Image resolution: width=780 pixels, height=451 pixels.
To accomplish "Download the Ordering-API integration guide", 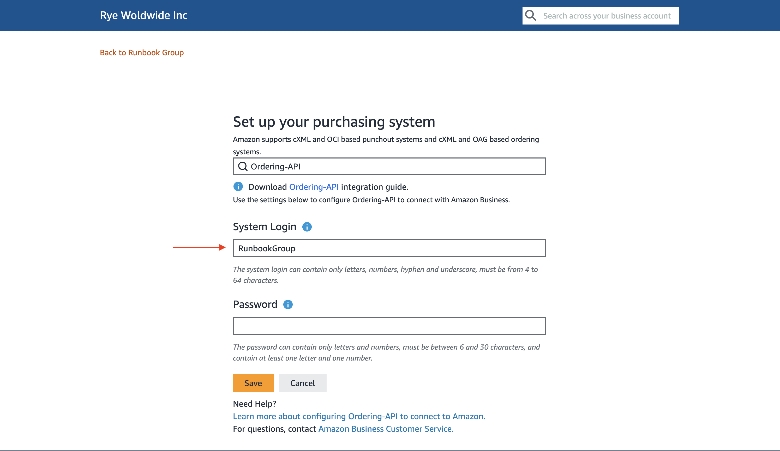I will tap(314, 186).
